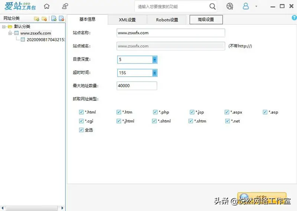Toggle the *.net checkbox

pyautogui.click(x=228, y=121)
